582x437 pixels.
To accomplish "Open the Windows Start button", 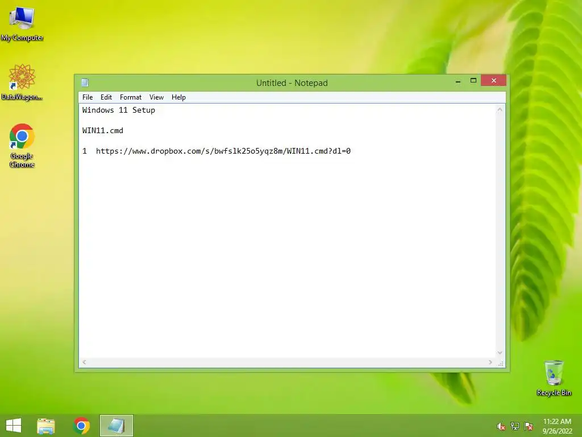I will pos(14,426).
